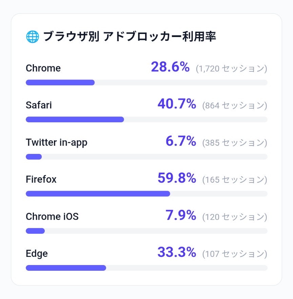Click the 1,720 セッション count text
The height and width of the screenshot is (299, 293).
[231, 69]
